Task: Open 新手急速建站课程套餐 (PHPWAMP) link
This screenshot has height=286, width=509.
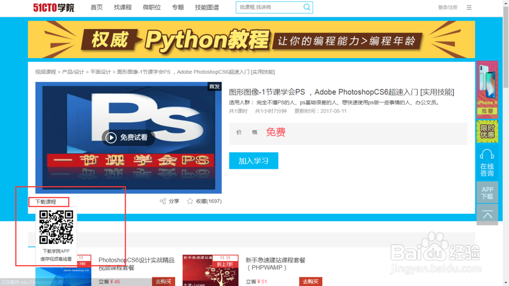Action: pyautogui.click(x=275, y=264)
